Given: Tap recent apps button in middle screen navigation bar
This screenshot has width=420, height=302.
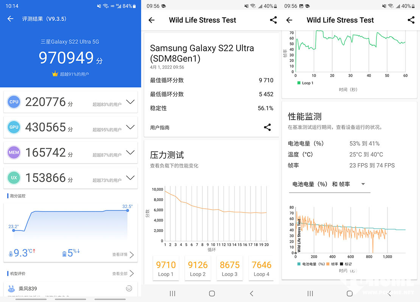Looking at the screenshot, I should pyautogui.click(x=173, y=293).
